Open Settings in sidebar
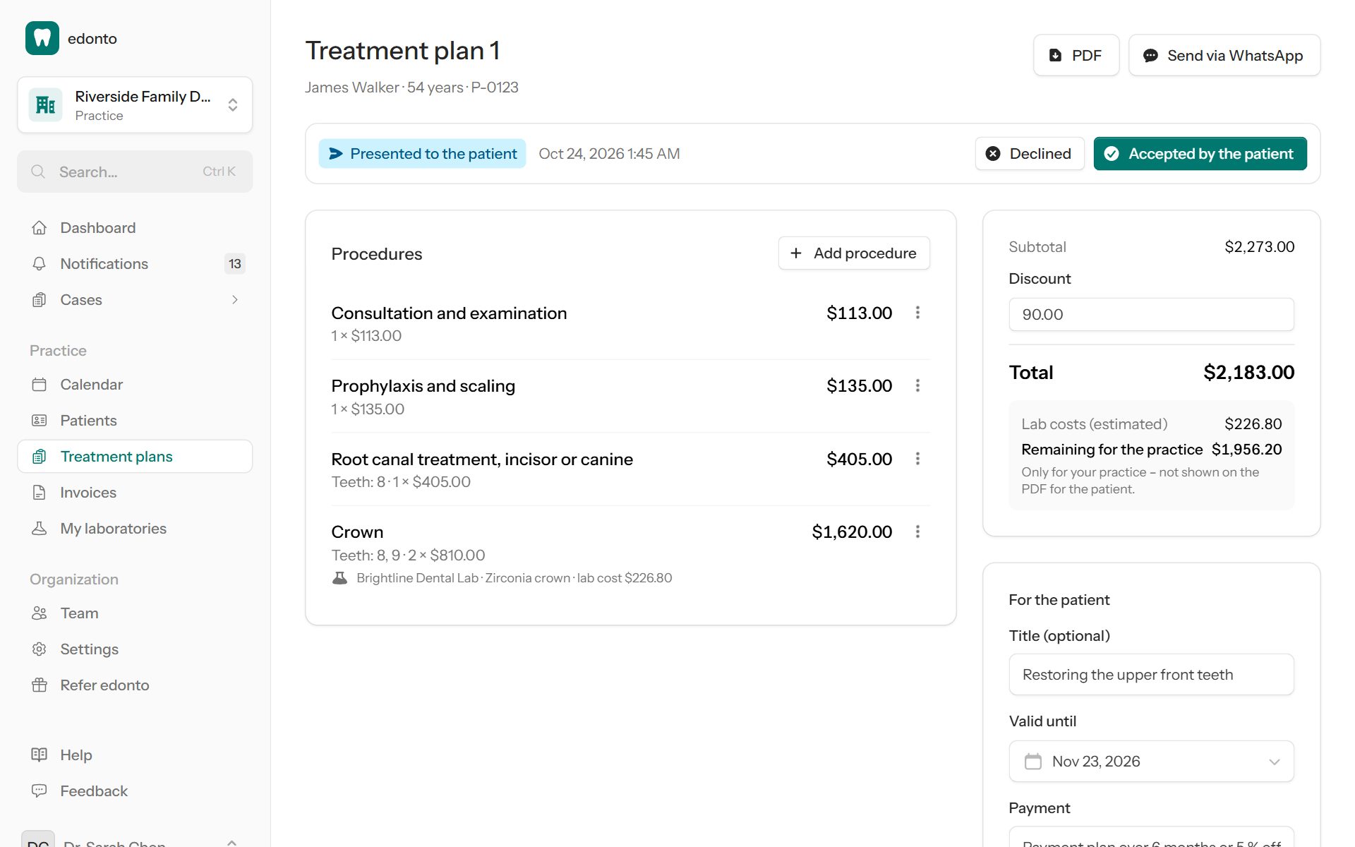The image size is (1355, 847). click(135, 649)
